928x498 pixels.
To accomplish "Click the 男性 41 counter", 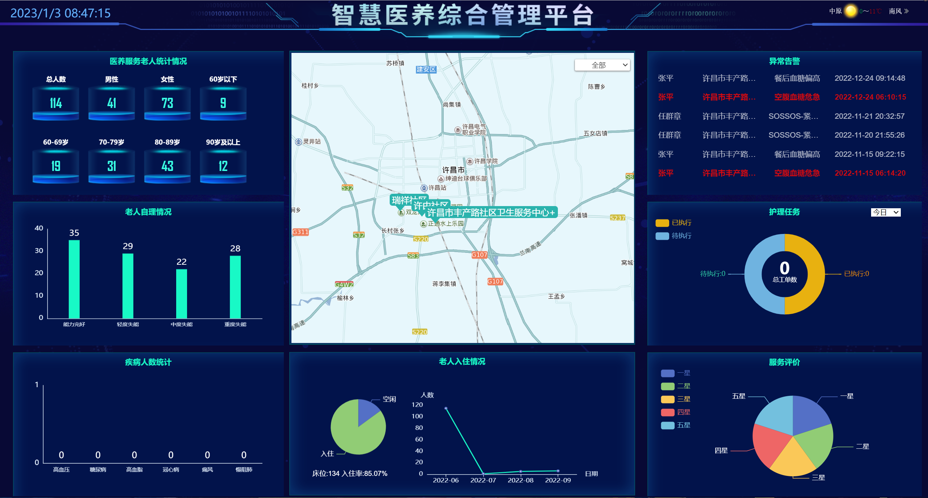I will [x=112, y=103].
